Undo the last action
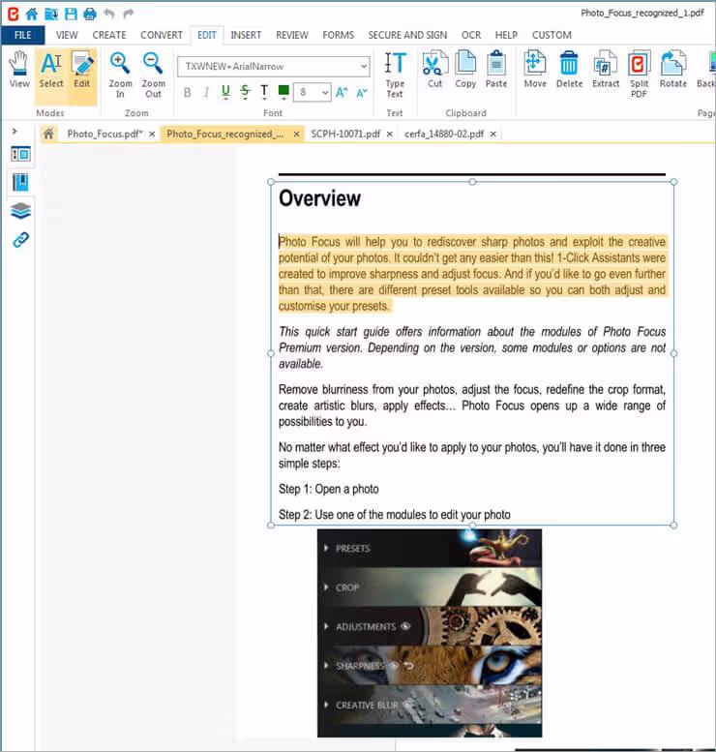Viewport: 716px width, 752px height. coord(109,14)
